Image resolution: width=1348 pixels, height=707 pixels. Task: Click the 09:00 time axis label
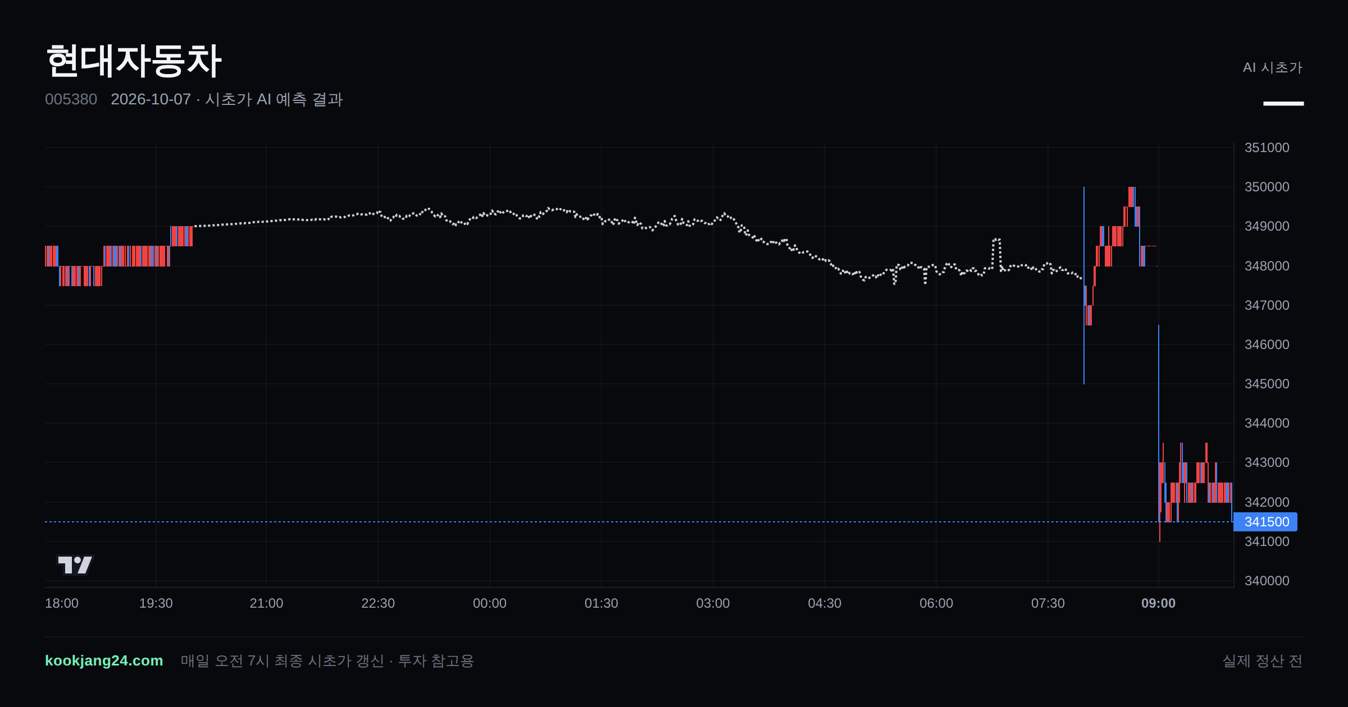1158,603
